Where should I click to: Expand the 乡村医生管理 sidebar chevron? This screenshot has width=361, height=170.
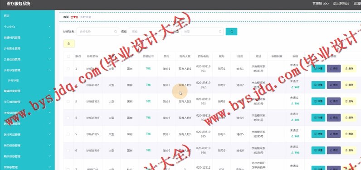[50, 48]
